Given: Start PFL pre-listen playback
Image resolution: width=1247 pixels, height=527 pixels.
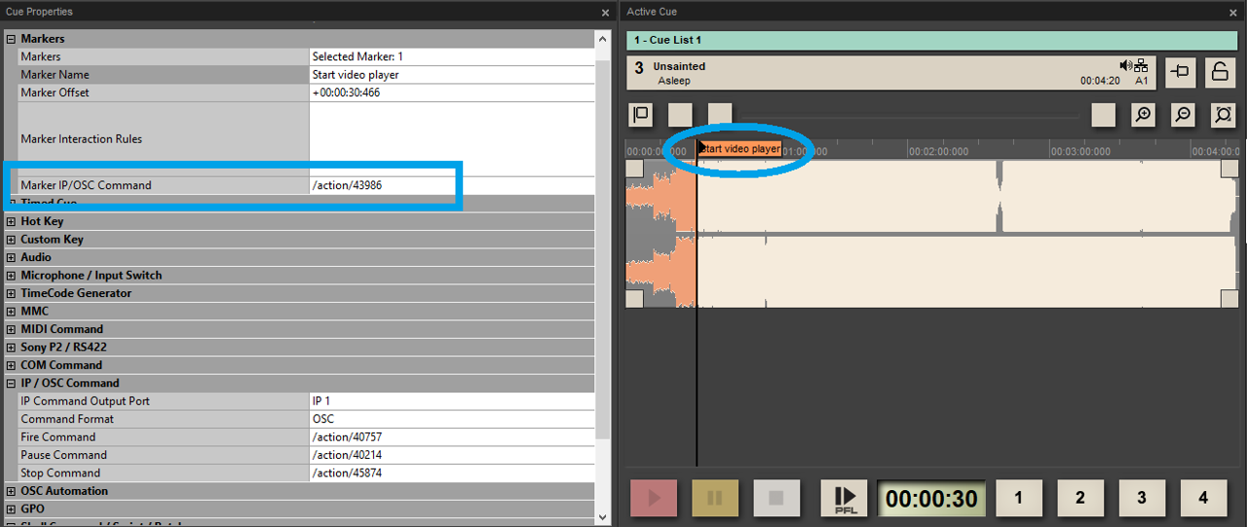Looking at the screenshot, I should (845, 498).
